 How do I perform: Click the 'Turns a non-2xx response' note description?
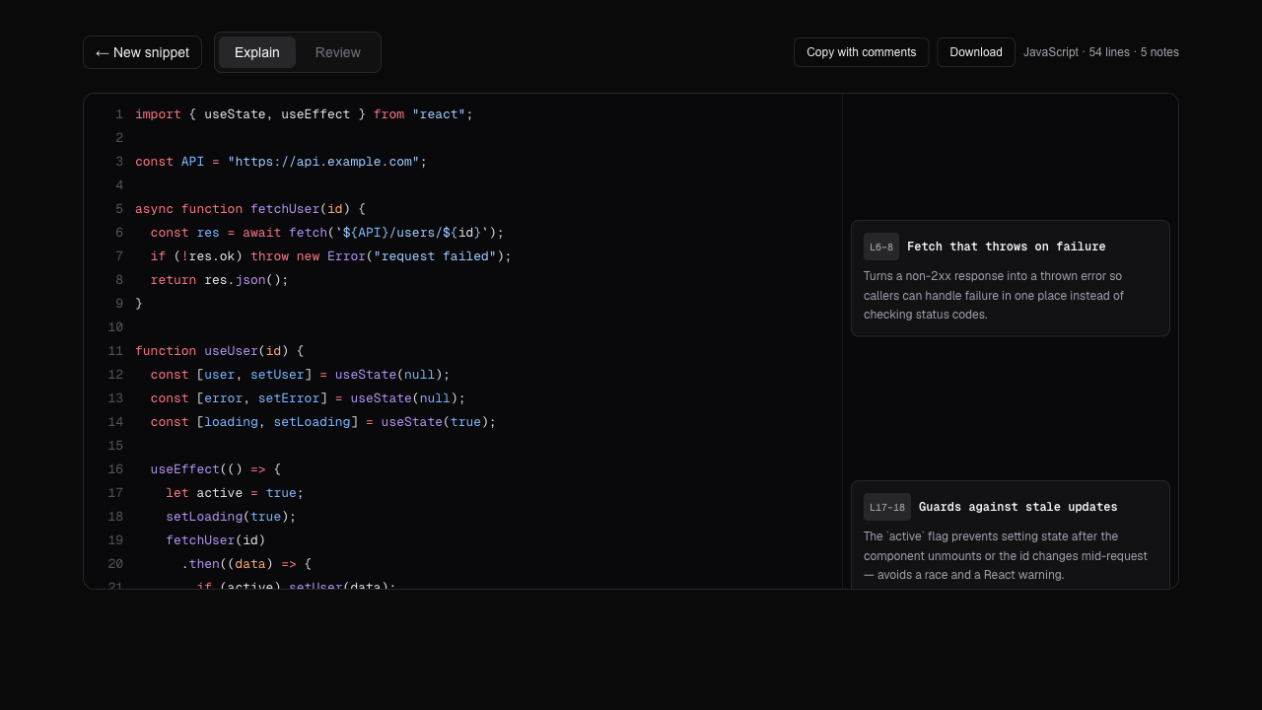994,296
